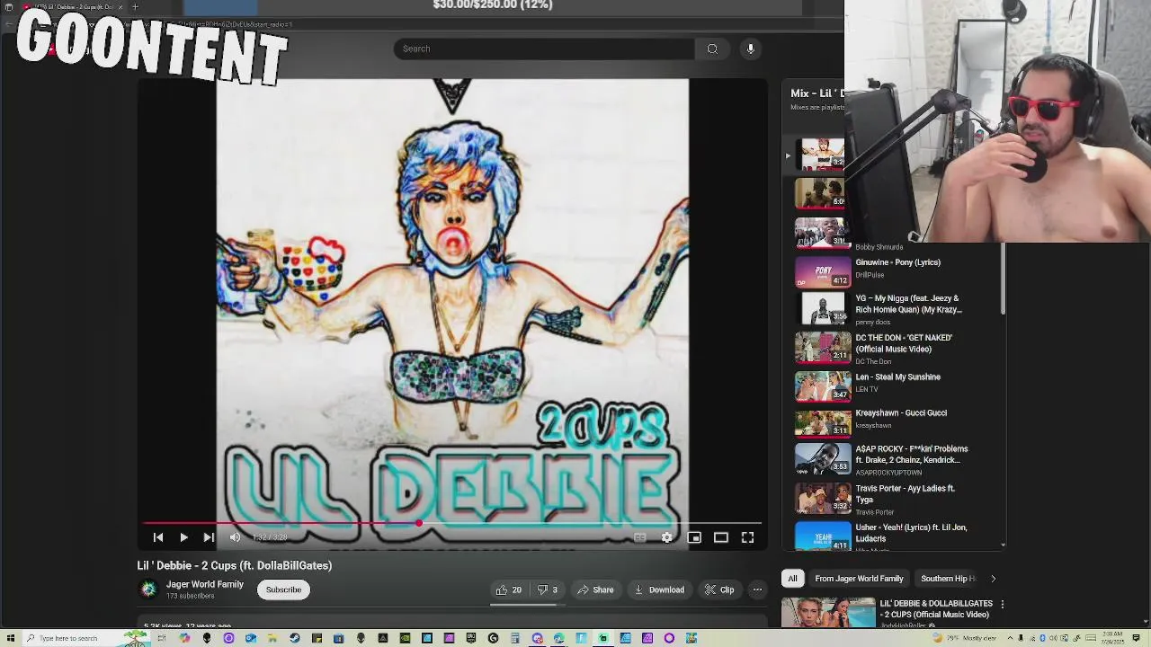Click the search magnifier button
Viewport: 1151px width, 647px height.
pos(712,49)
